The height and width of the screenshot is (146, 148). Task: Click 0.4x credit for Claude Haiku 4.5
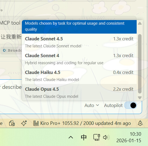click(x=123, y=72)
